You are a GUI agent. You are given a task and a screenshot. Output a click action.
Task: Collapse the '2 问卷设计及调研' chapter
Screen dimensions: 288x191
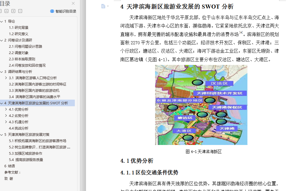1,40
